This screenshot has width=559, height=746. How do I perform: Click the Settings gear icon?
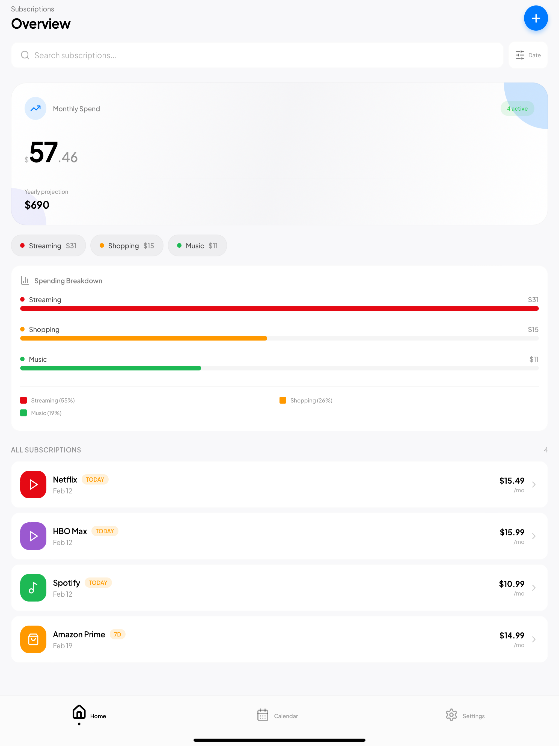[x=451, y=715]
